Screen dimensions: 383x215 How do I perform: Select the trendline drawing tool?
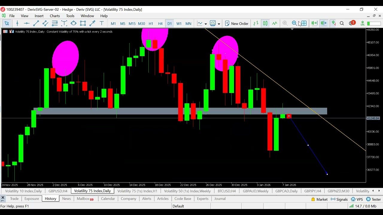coord(36,23)
